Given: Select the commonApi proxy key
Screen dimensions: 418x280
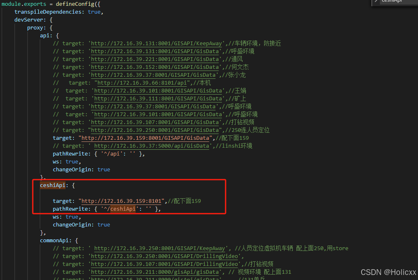Looking at the screenshot, I should (55, 240).
